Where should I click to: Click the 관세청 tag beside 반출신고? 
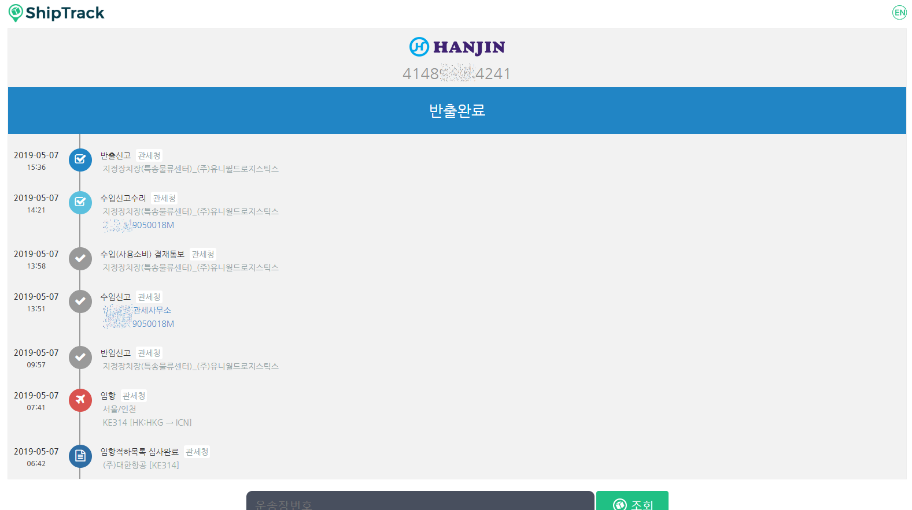pos(149,155)
